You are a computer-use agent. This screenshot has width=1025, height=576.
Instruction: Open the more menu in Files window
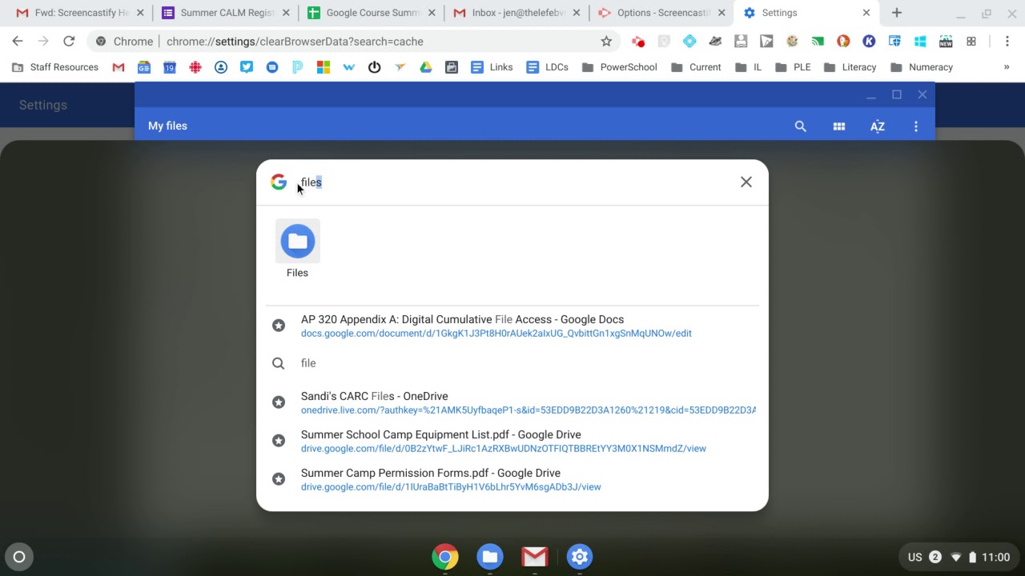(916, 126)
